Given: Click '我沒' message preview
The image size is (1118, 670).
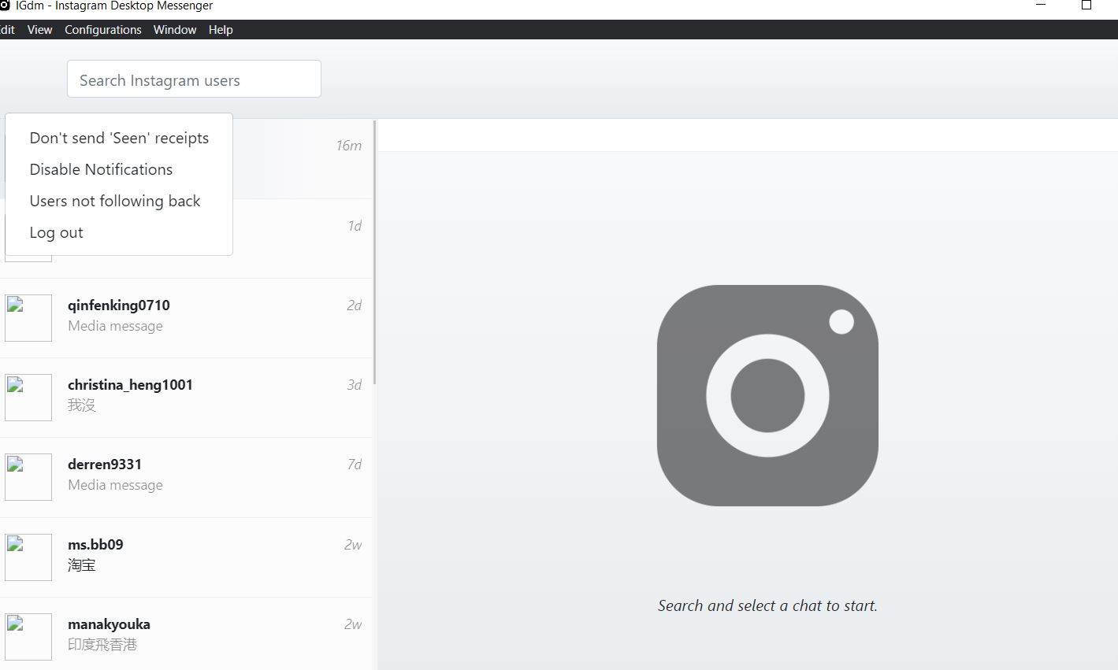Looking at the screenshot, I should click(81, 405).
